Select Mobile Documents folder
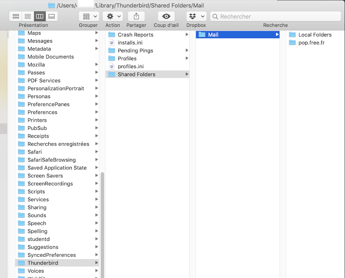Screen dimensions: 345x278 (x=57, y=57)
